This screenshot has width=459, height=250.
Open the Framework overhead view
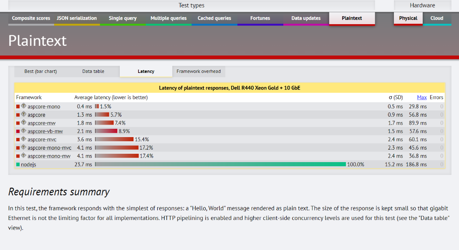click(x=199, y=71)
